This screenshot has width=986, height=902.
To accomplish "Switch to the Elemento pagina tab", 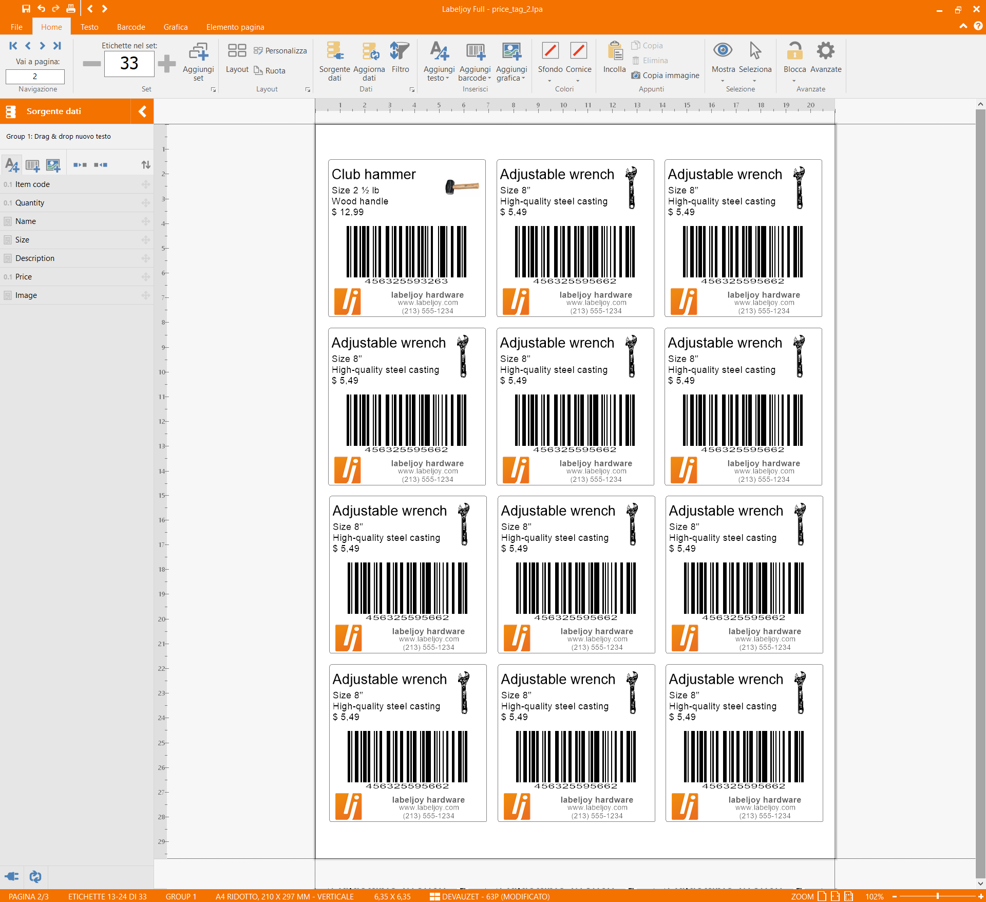I will coord(235,27).
